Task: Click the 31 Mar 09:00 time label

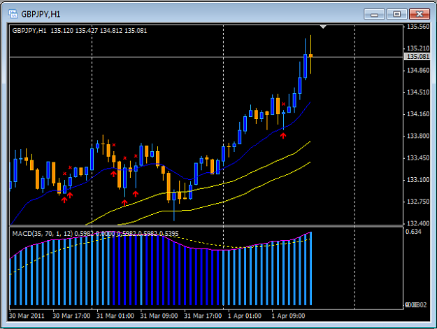Action: click(x=159, y=316)
